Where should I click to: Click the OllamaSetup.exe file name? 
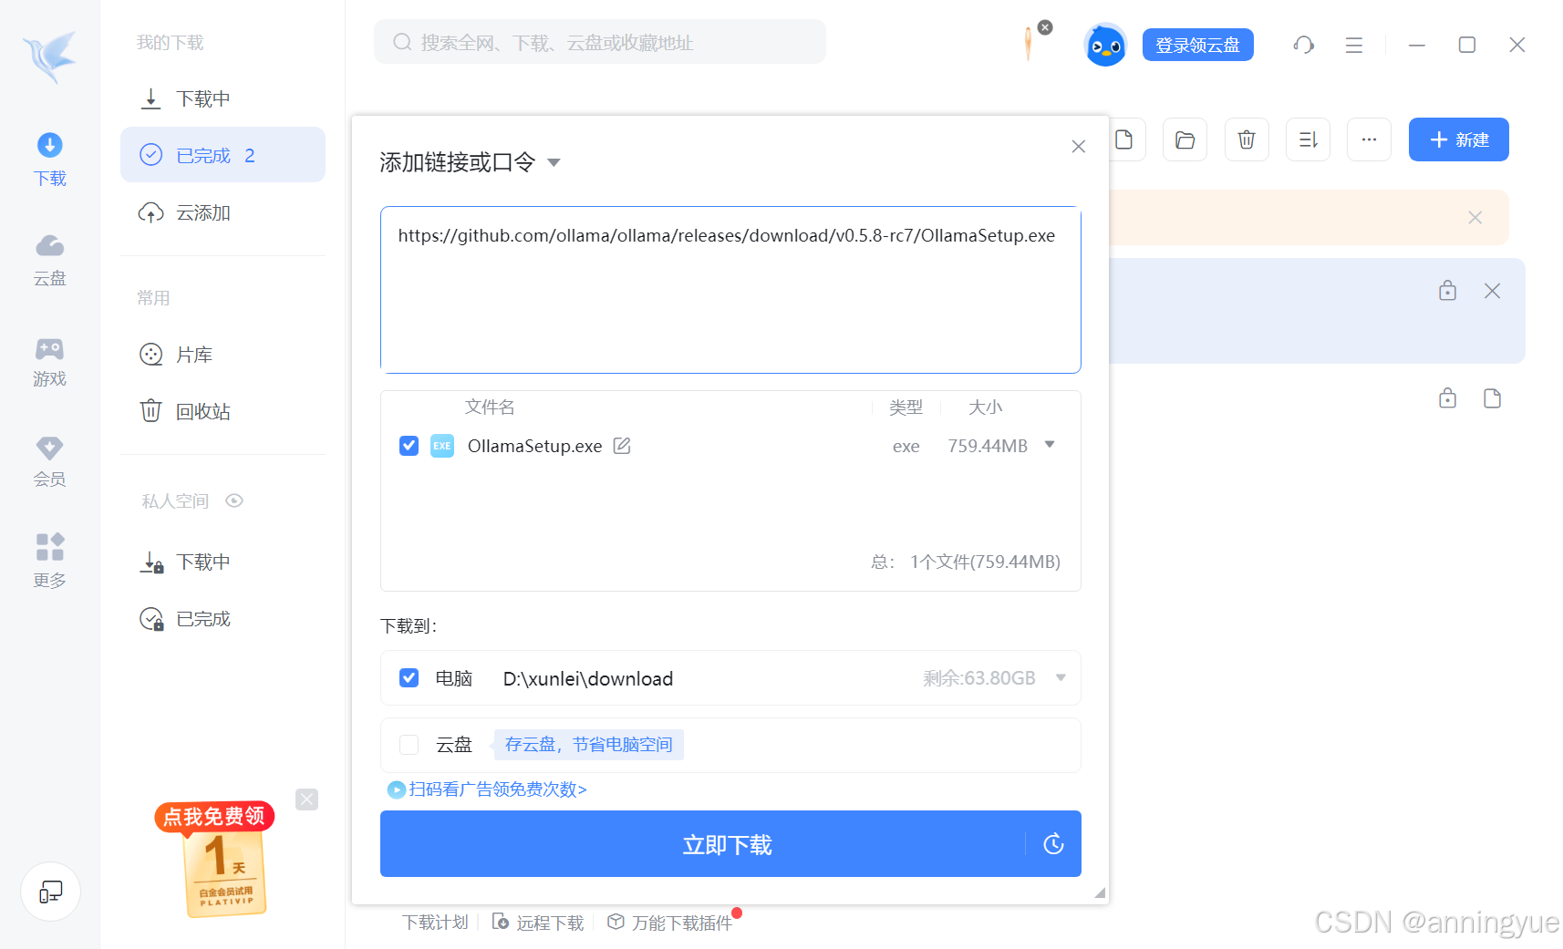(534, 446)
